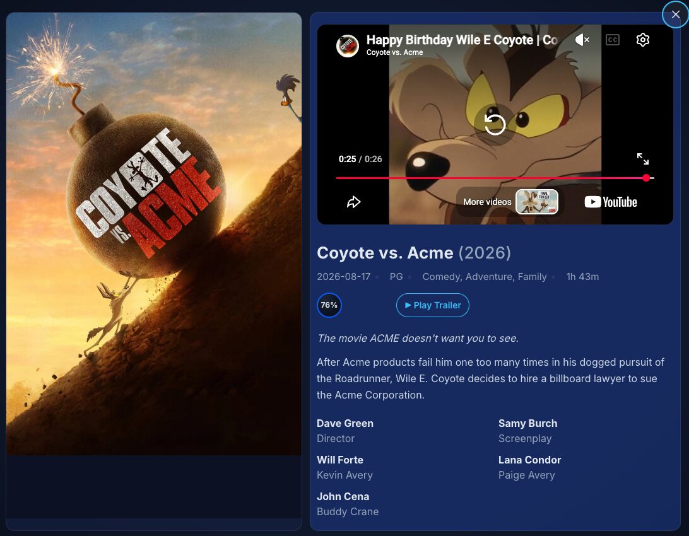Click the PG rating label
This screenshot has height=536, width=689.
(x=396, y=277)
